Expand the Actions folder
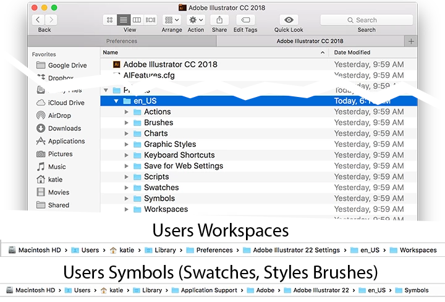 (126, 112)
